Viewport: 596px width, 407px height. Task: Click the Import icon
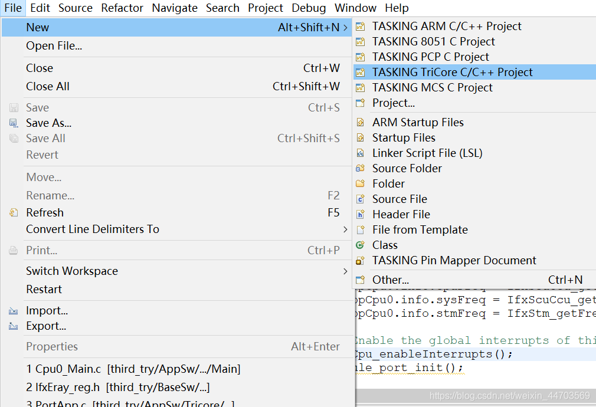pyautogui.click(x=14, y=311)
